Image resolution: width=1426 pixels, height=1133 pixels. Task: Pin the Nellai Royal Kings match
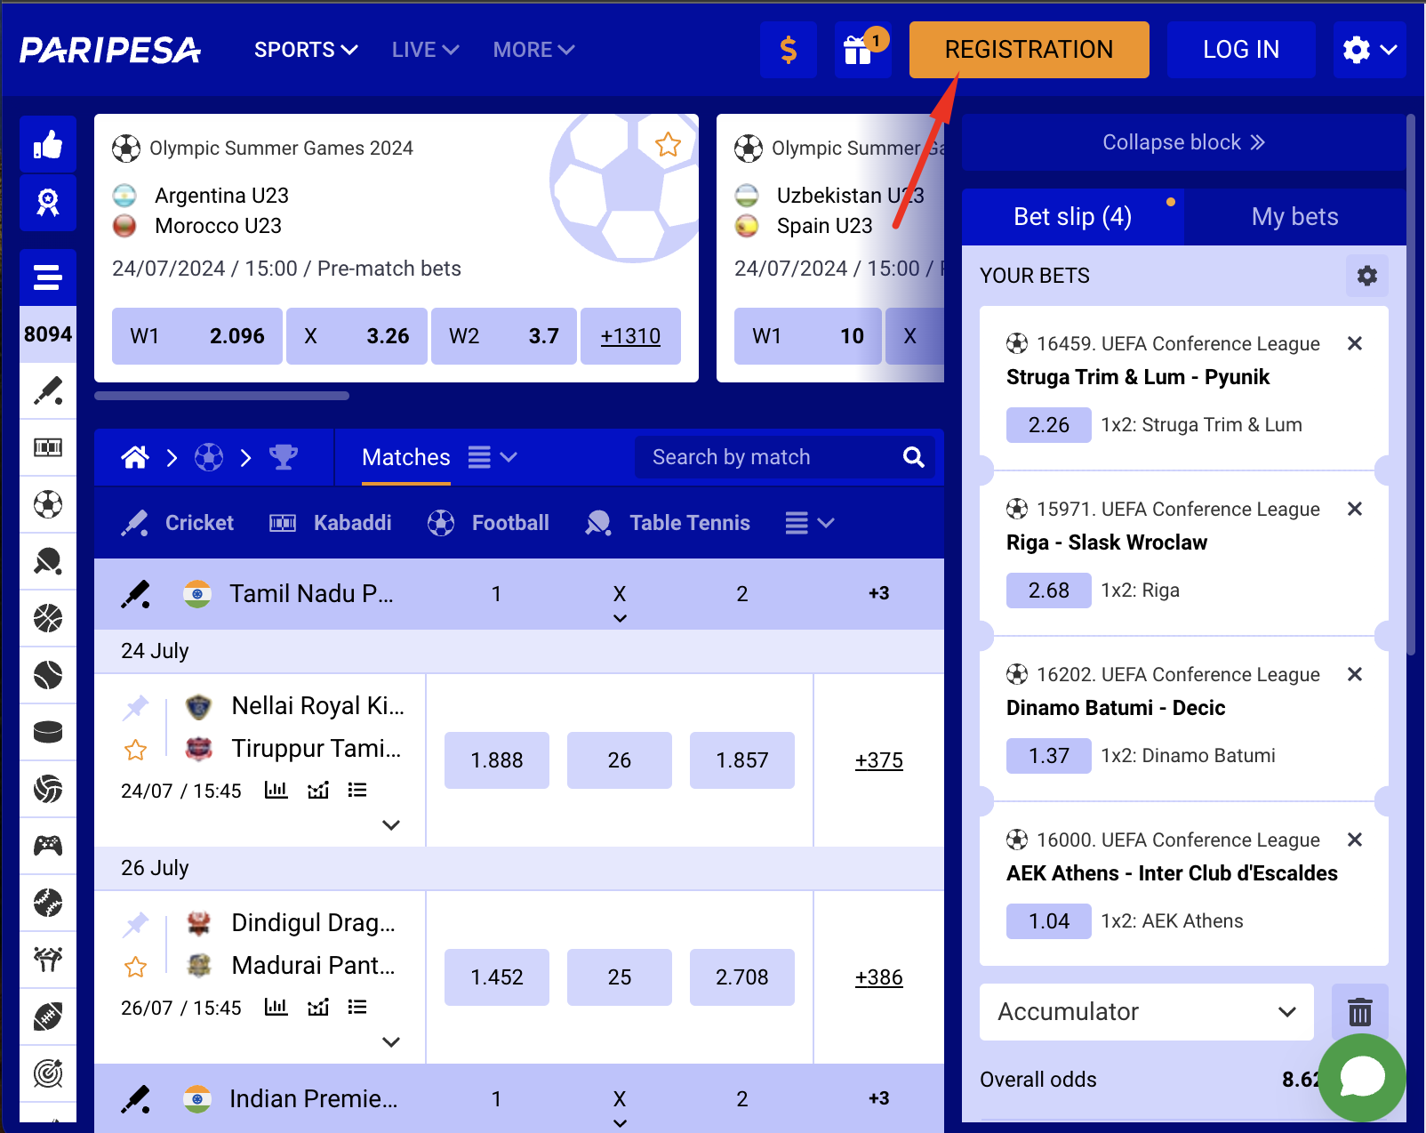click(x=136, y=708)
